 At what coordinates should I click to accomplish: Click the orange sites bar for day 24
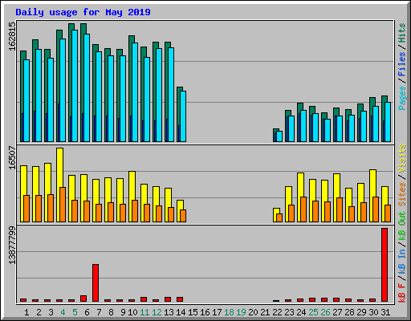pyautogui.click(x=303, y=209)
